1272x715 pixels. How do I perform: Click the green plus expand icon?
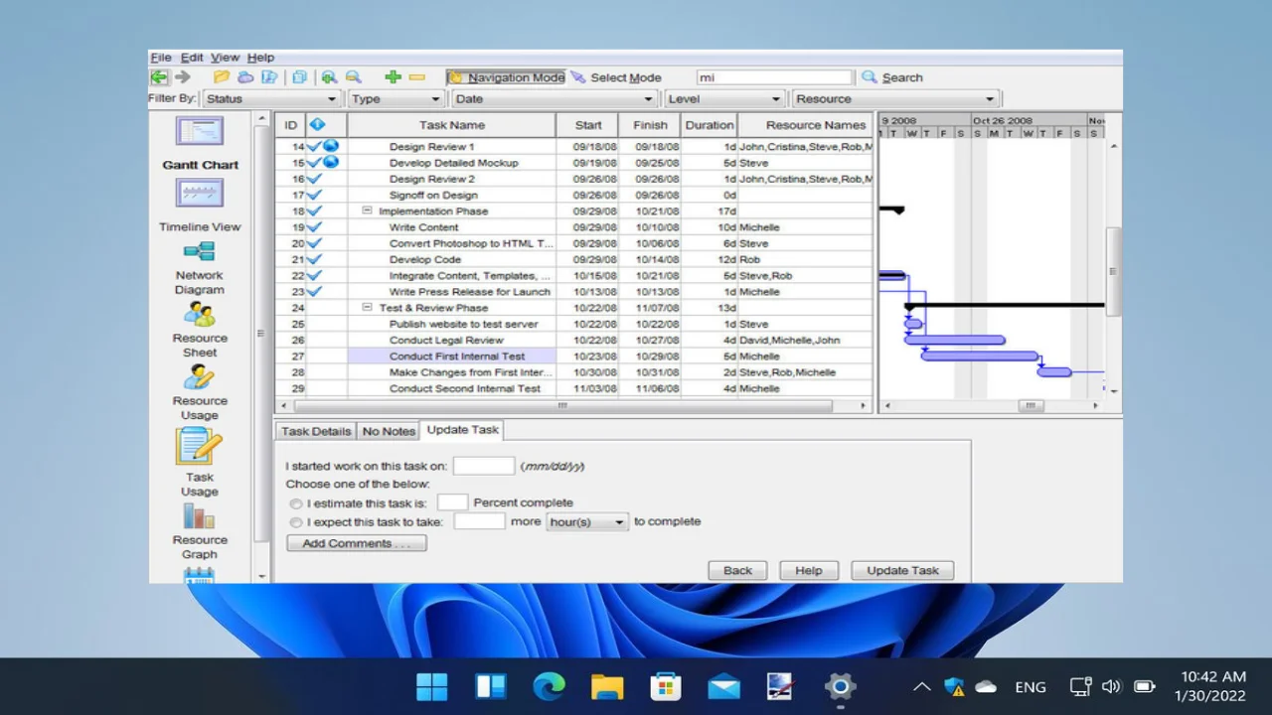tap(393, 77)
